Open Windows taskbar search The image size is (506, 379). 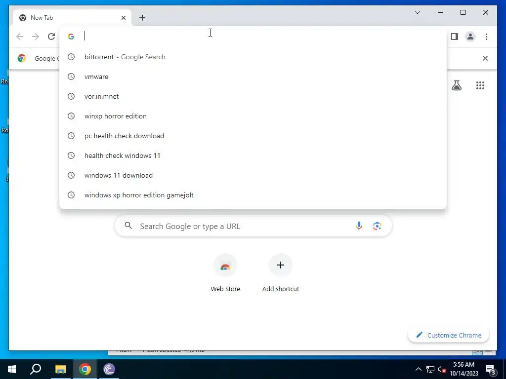[36, 369]
